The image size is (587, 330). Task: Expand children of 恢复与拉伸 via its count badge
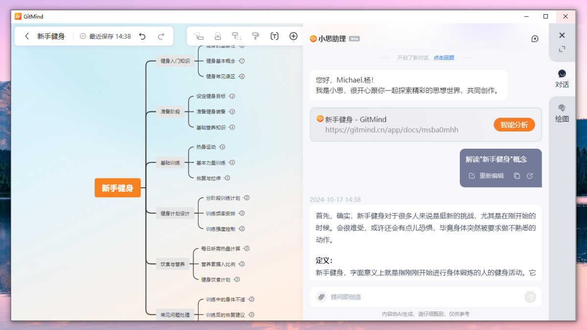pyautogui.click(x=227, y=178)
